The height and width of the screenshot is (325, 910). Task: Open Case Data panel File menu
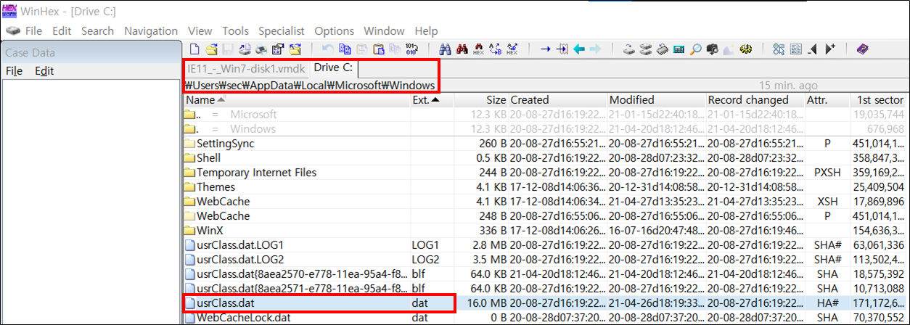pyautogui.click(x=15, y=71)
